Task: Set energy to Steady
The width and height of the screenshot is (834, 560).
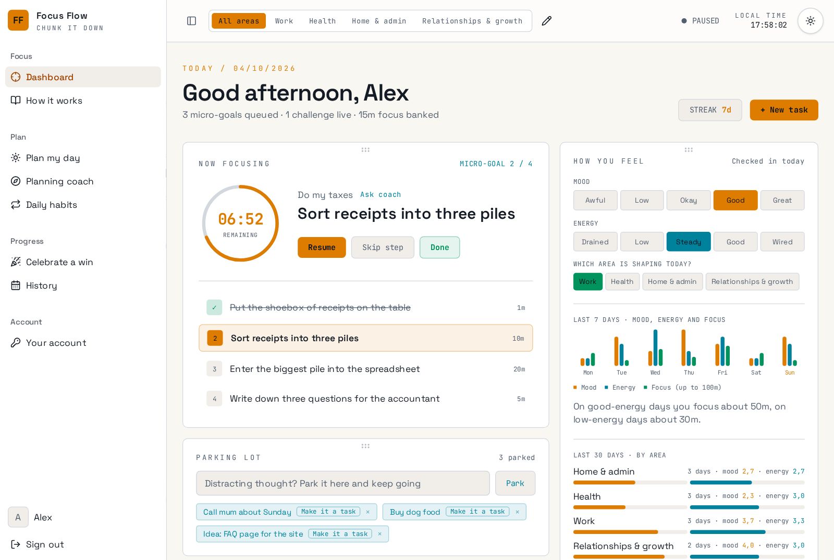Action: tap(689, 242)
